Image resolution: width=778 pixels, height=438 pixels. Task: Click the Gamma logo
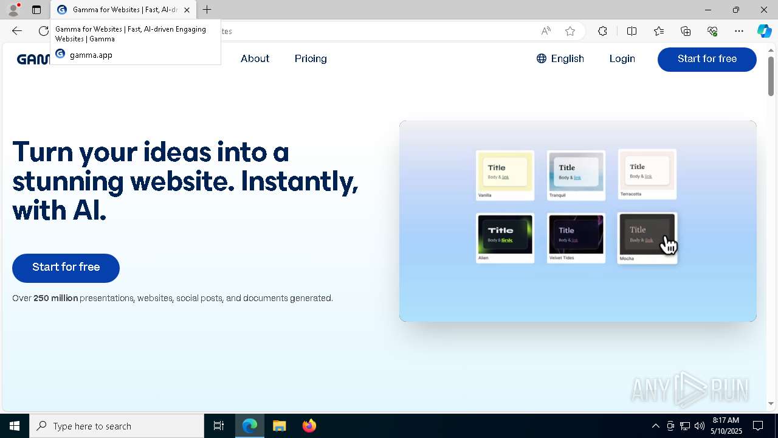(x=33, y=59)
